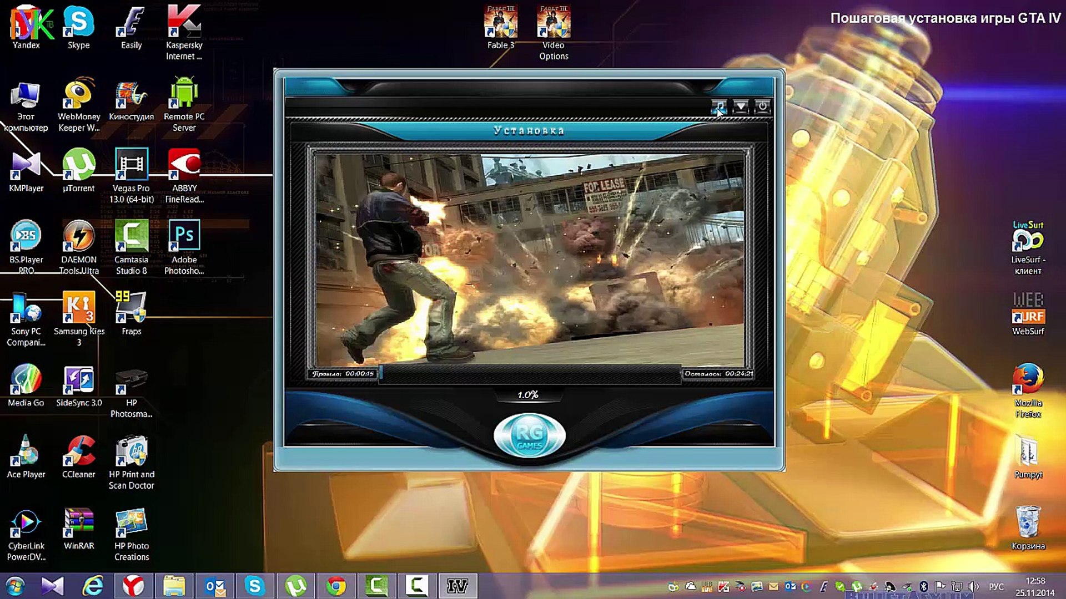Click the installer down-arrow minimize button
The image size is (1066, 599).
pyautogui.click(x=741, y=106)
